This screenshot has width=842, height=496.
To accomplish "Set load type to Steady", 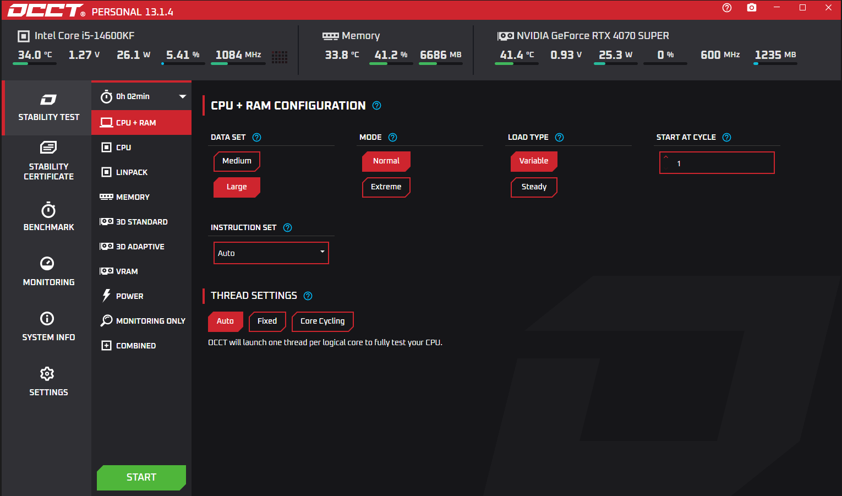I will pos(534,187).
